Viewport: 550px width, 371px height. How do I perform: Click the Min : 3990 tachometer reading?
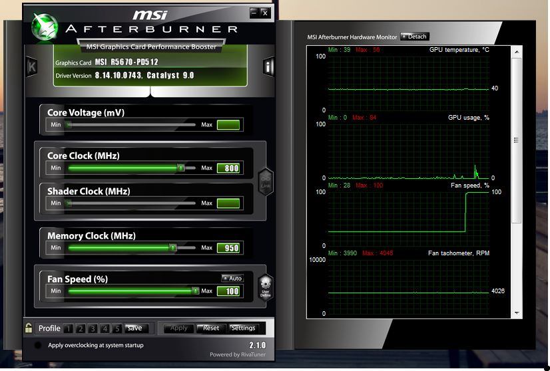pos(342,253)
